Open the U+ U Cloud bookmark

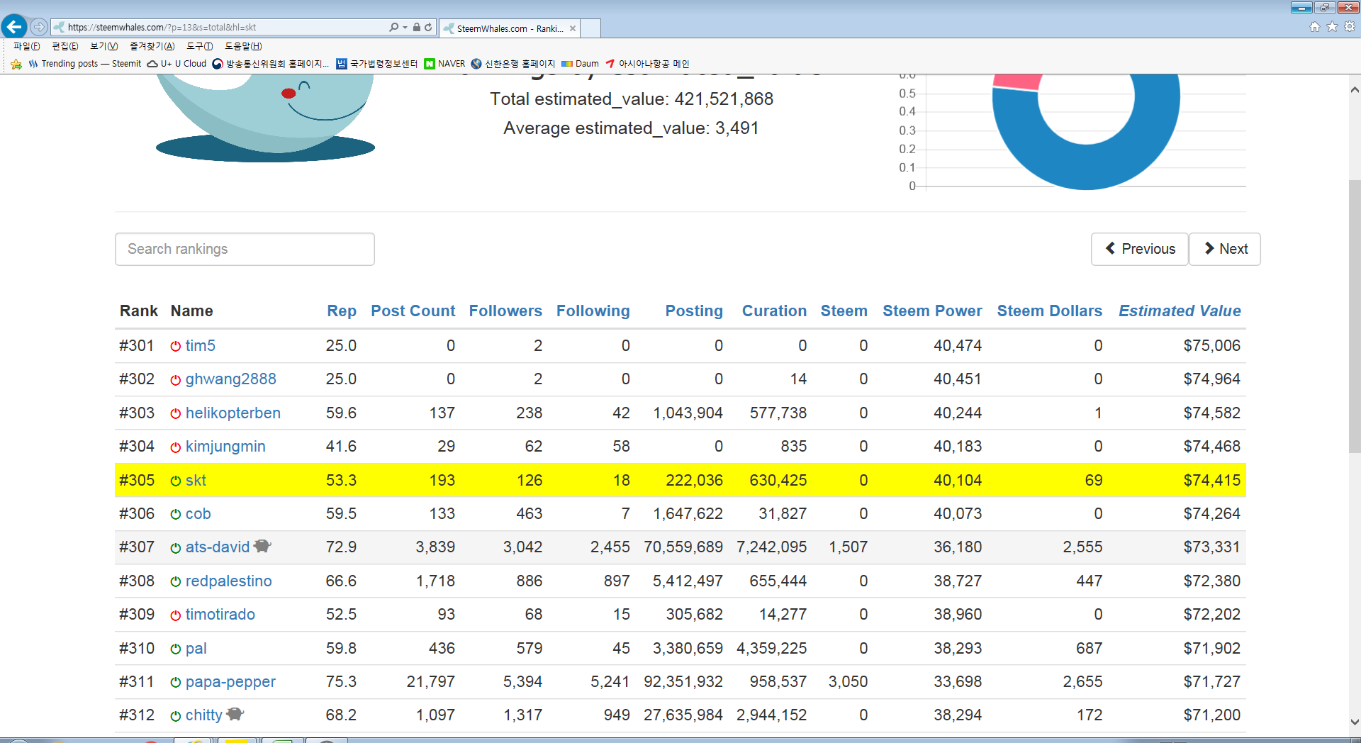coord(177,64)
